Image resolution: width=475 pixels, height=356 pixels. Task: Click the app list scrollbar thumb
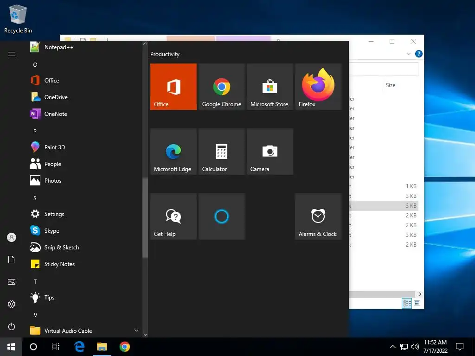pos(145,217)
